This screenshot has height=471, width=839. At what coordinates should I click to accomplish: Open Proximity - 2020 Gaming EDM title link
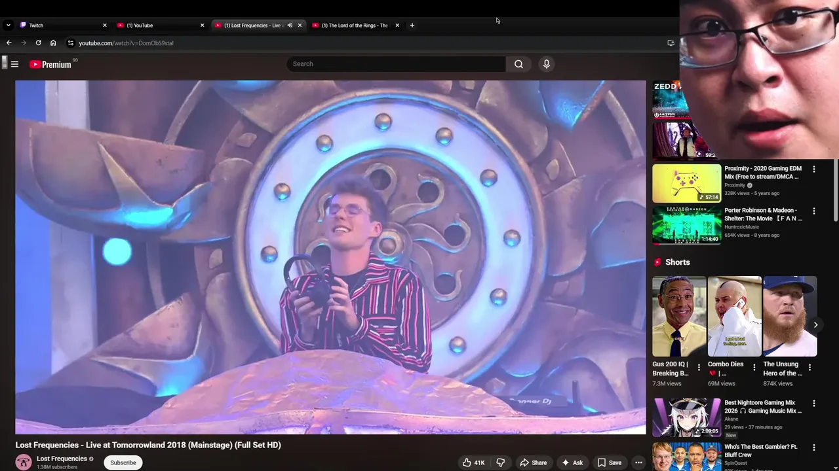[763, 173]
